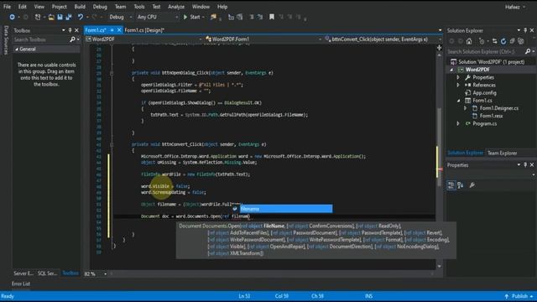Image resolution: width=537 pixels, height=302 pixels.
Task: Expand the Program.cs node
Action: tap(458, 123)
